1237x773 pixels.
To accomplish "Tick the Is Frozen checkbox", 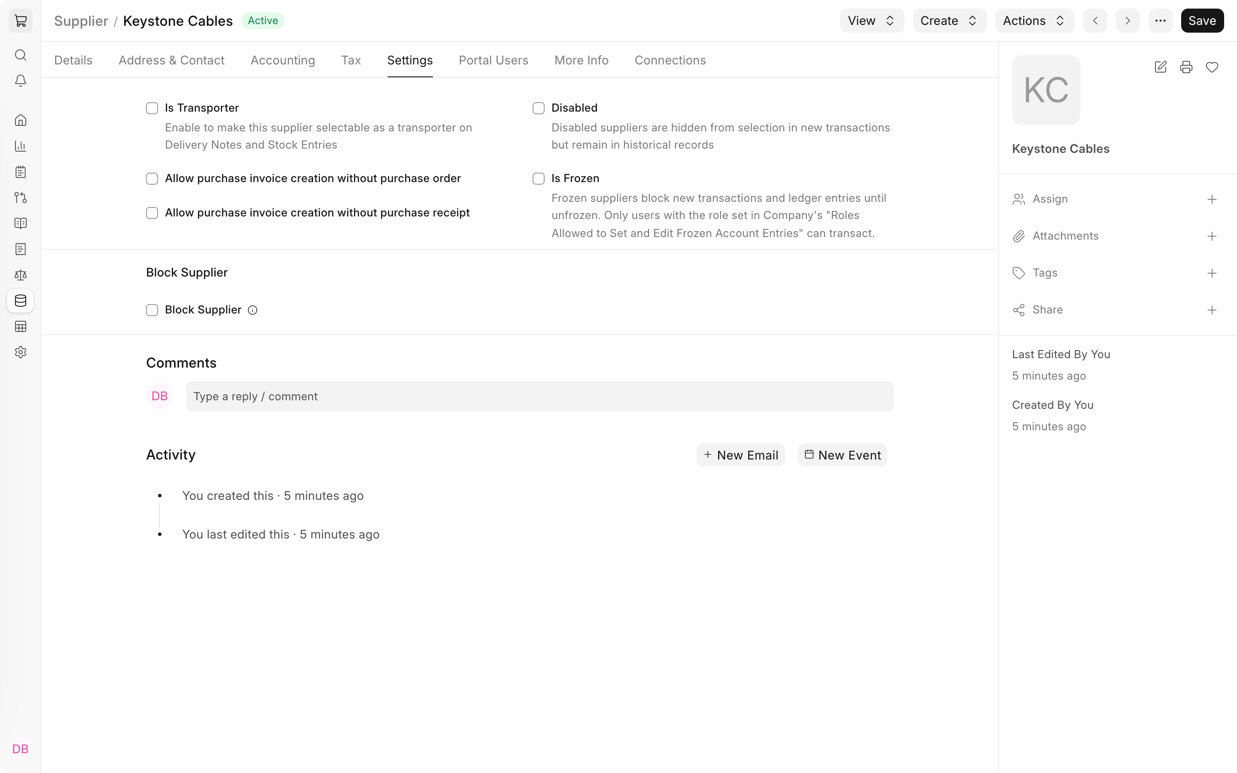I will 538,178.
